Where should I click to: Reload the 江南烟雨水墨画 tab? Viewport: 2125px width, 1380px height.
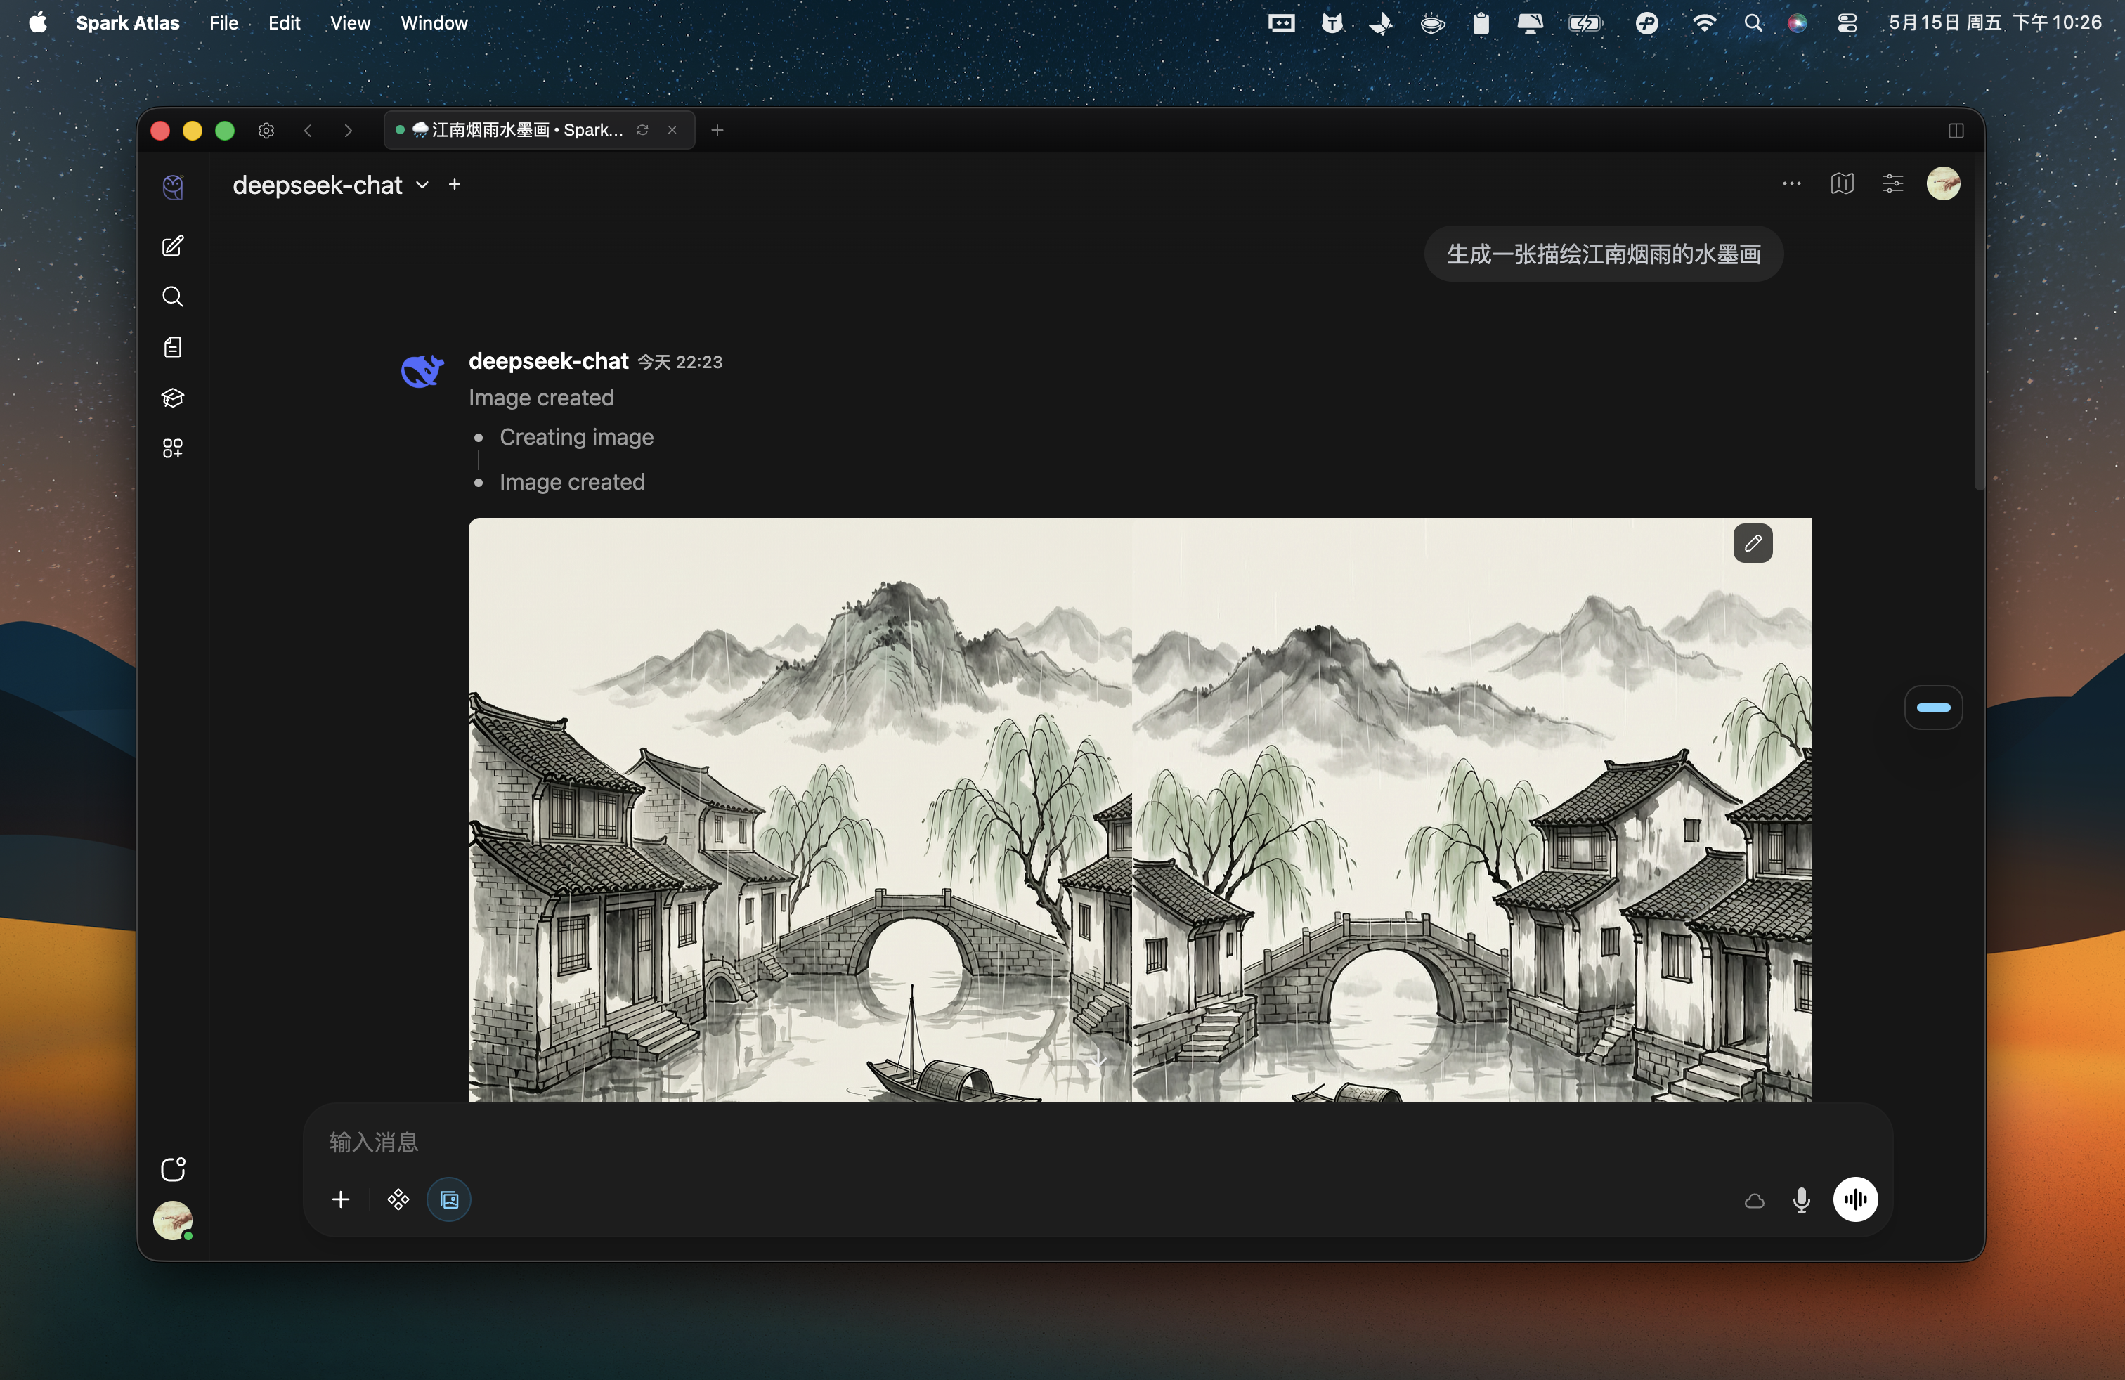[x=642, y=130]
